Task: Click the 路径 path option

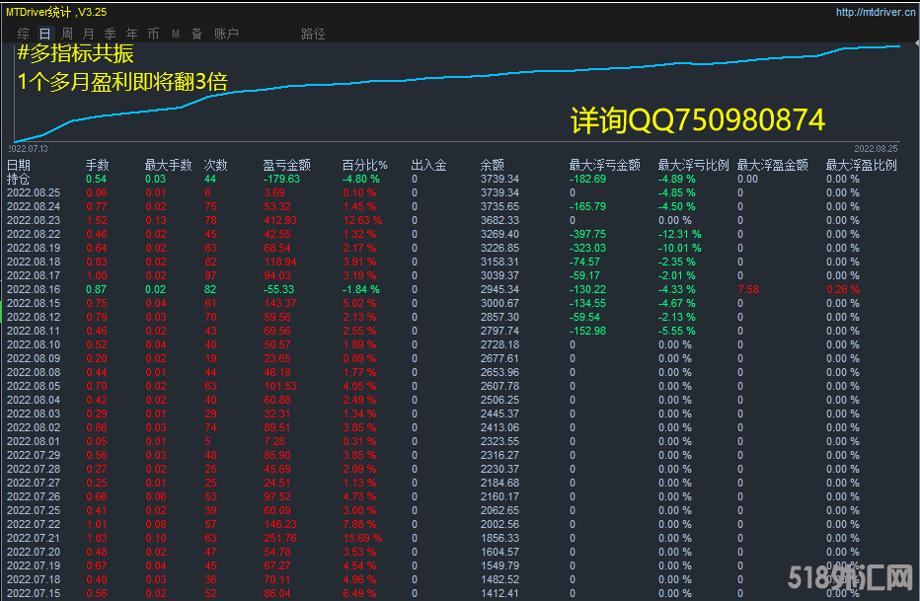Action: pos(313,34)
